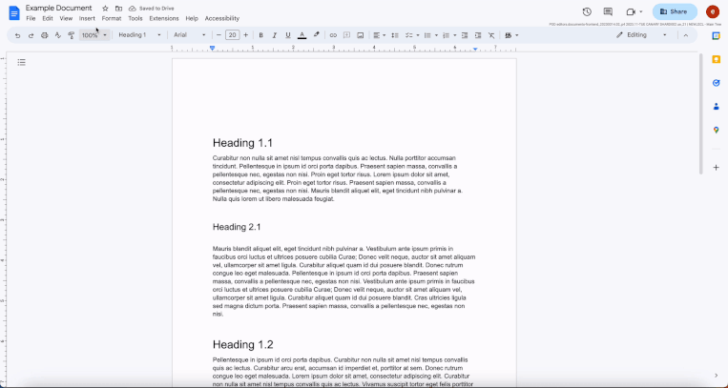Click the Share button
728x388 pixels.
point(675,12)
